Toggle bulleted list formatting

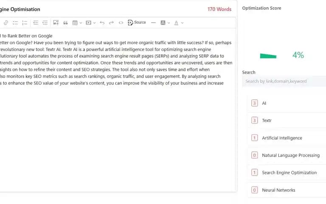coord(15,23)
